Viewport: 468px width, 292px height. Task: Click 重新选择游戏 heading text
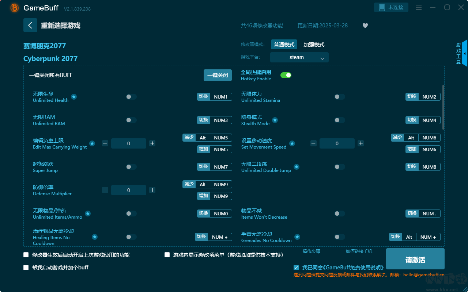tap(61, 26)
